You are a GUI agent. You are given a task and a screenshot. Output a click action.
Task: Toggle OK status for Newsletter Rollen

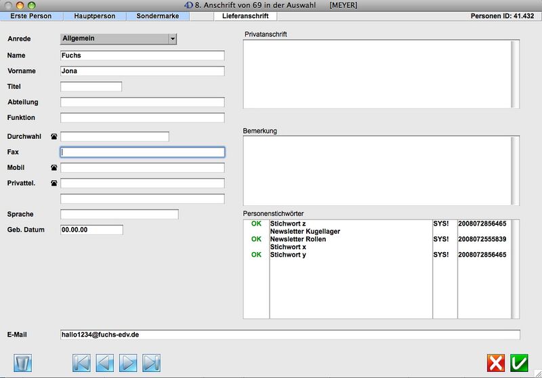(256, 239)
